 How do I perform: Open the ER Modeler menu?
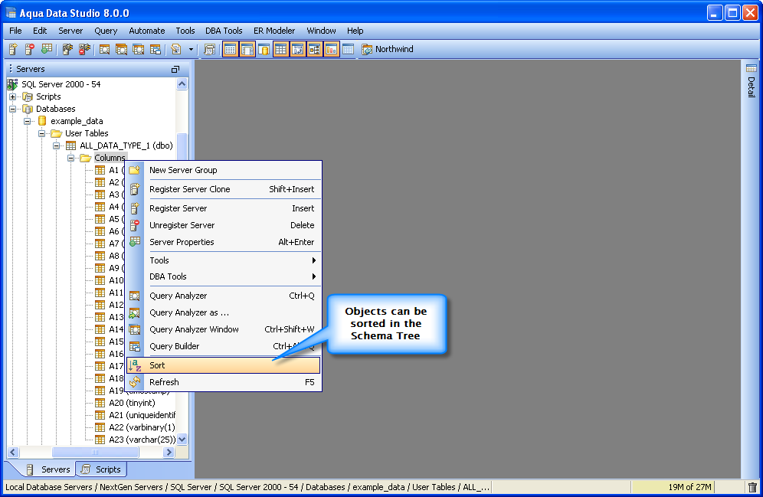(274, 31)
